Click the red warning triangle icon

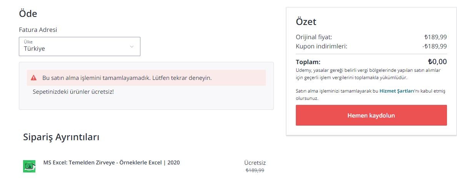(34, 78)
